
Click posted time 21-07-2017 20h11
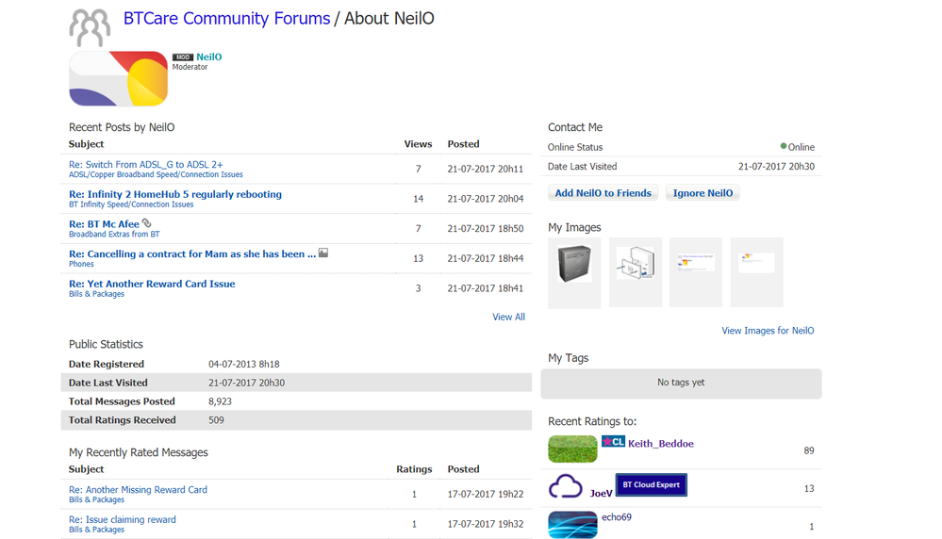pyautogui.click(x=486, y=170)
